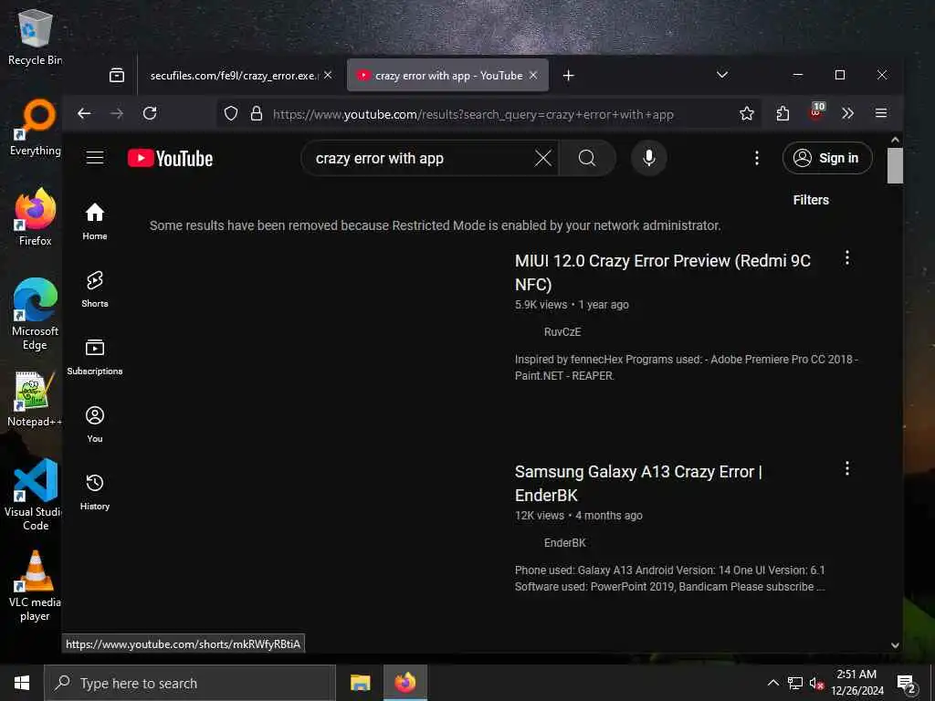
Task: Reload the current page
Action: pyautogui.click(x=150, y=113)
